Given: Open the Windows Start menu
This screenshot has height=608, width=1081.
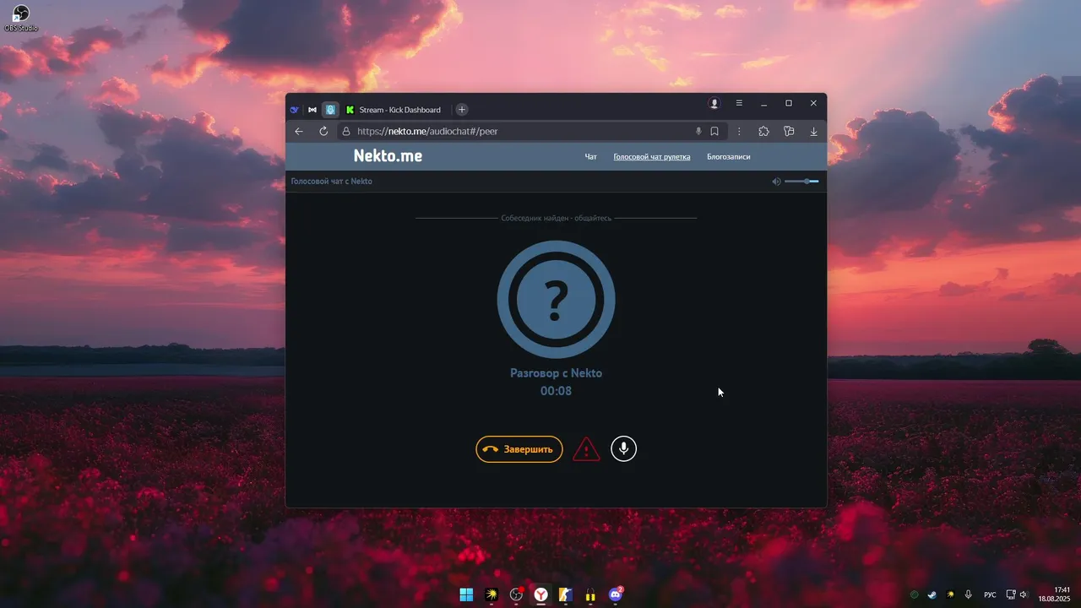Looking at the screenshot, I should click(x=466, y=595).
